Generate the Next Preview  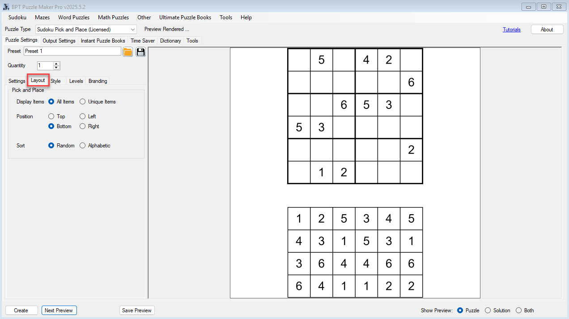[59, 310]
